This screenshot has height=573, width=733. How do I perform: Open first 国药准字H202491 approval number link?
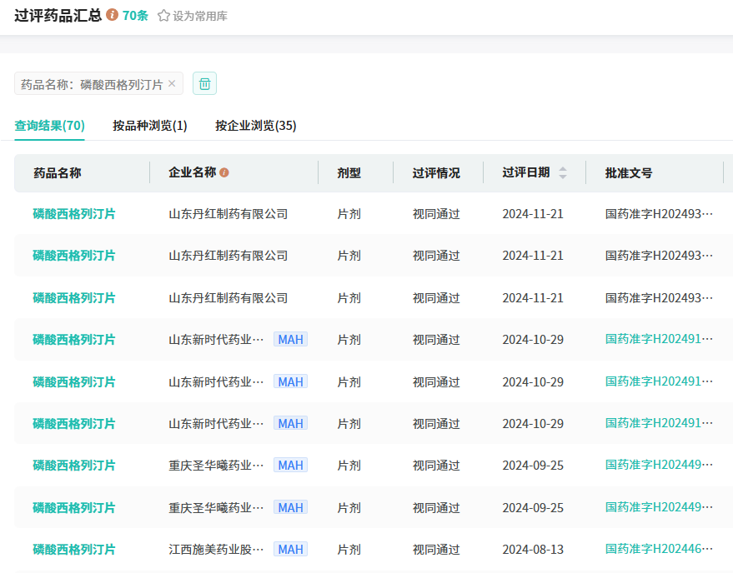point(659,339)
